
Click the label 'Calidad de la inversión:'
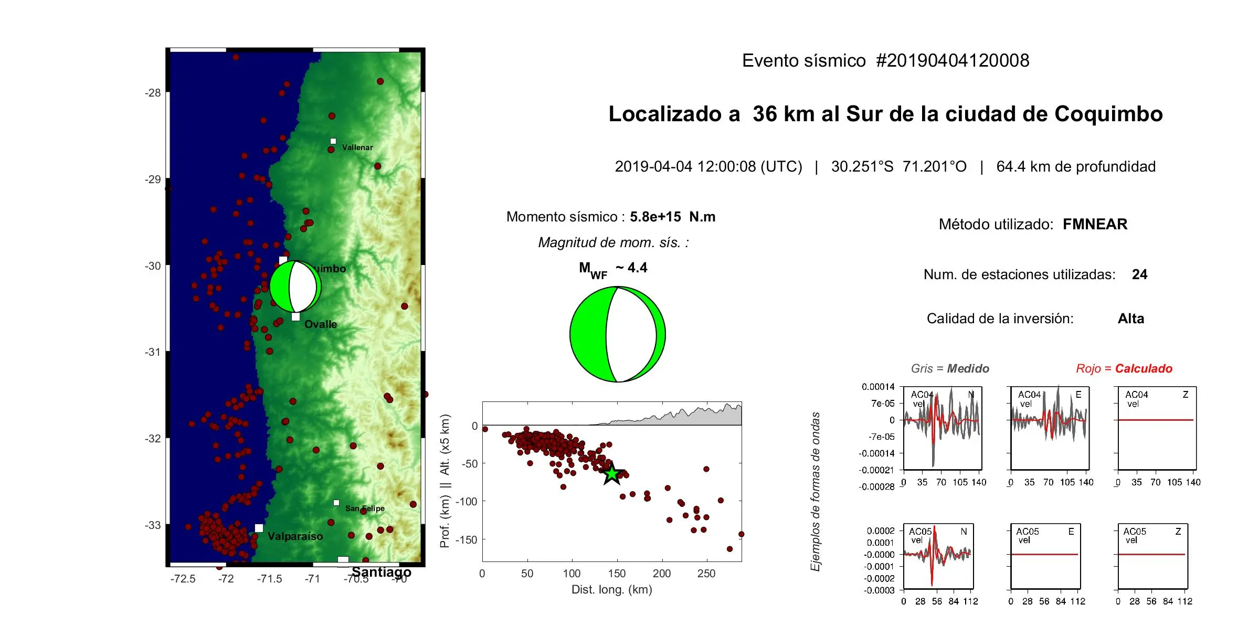1000,319
